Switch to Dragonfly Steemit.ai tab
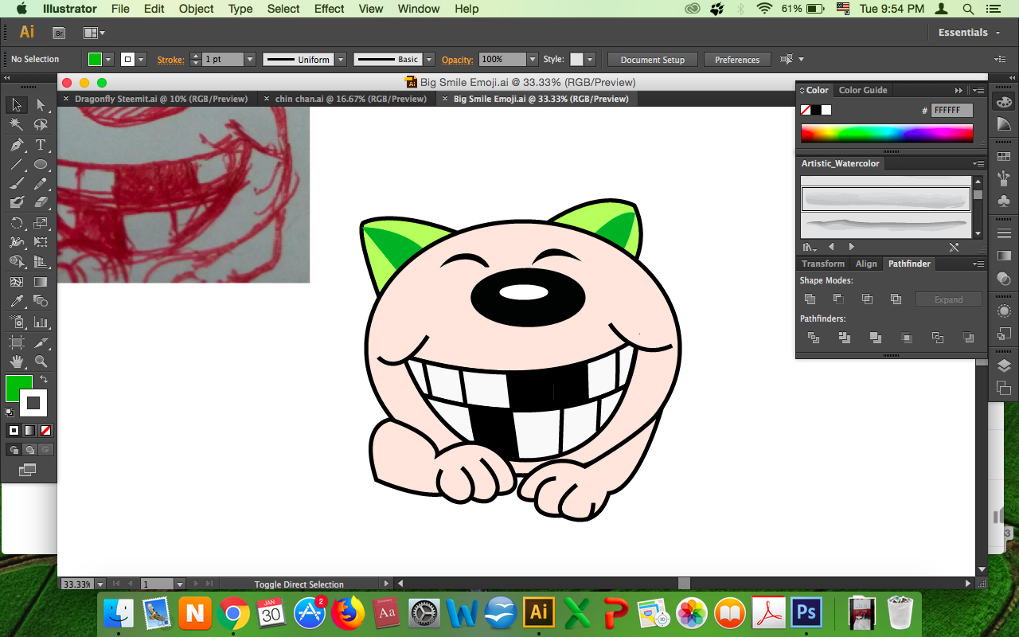Image resolution: width=1019 pixels, height=637 pixels. (x=161, y=100)
